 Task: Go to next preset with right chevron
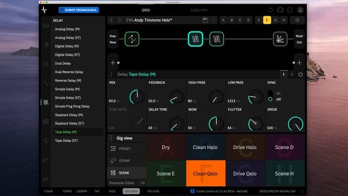coord(120,20)
